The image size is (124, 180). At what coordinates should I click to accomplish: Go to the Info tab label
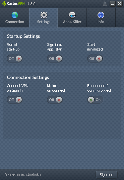tap(101, 22)
